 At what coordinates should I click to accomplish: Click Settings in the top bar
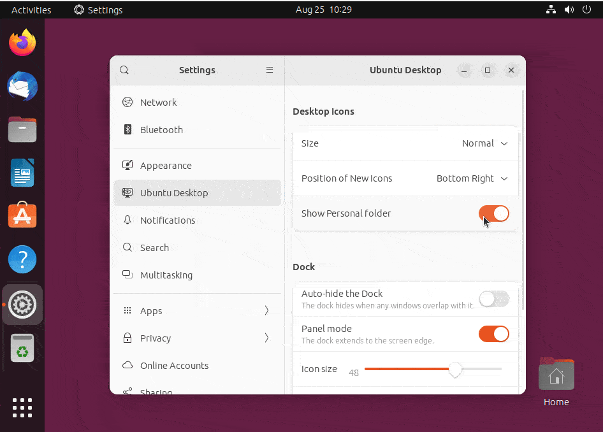coord(98,10)
